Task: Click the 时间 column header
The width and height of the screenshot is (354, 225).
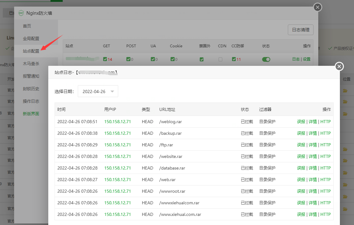Action: pyautogui.click(x=61, y=109)
